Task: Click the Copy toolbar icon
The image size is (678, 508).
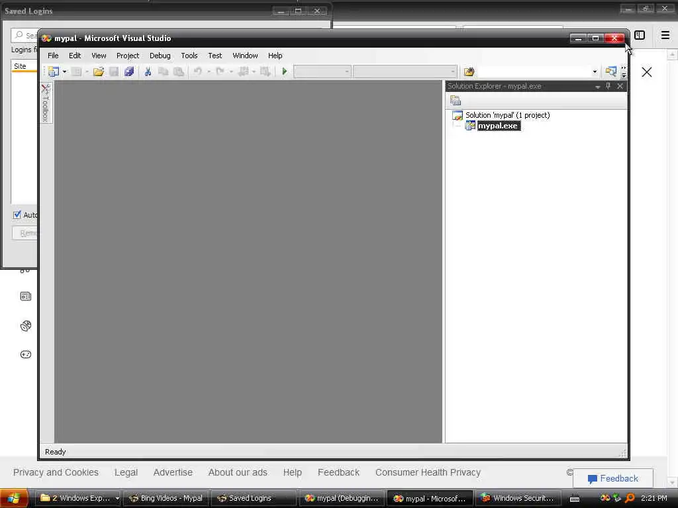Action: (163, 71)
